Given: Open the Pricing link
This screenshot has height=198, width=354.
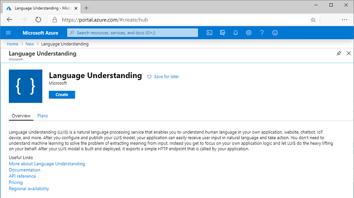Looking at the screenshot, I should [15, 182].
